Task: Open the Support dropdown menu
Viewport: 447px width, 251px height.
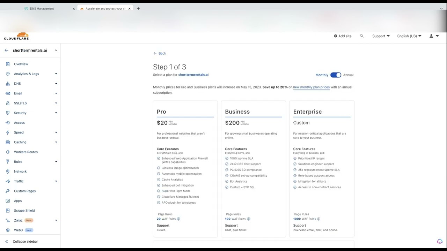Action: point(381,36)
